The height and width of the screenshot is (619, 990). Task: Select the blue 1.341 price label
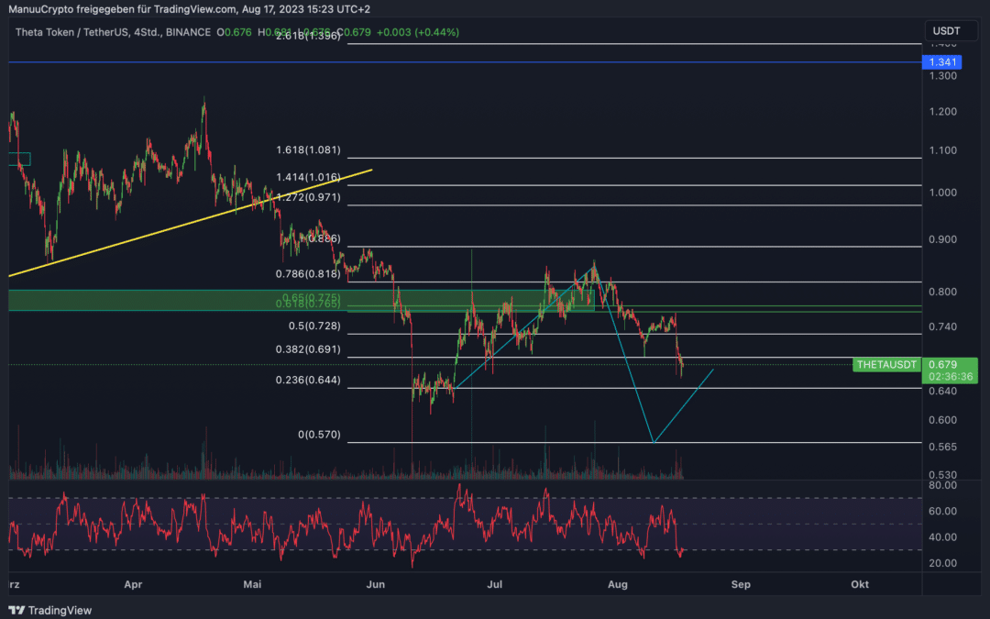click(x=942, y=62)
